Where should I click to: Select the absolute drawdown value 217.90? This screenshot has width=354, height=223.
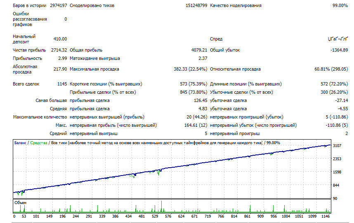click(60, 69)
